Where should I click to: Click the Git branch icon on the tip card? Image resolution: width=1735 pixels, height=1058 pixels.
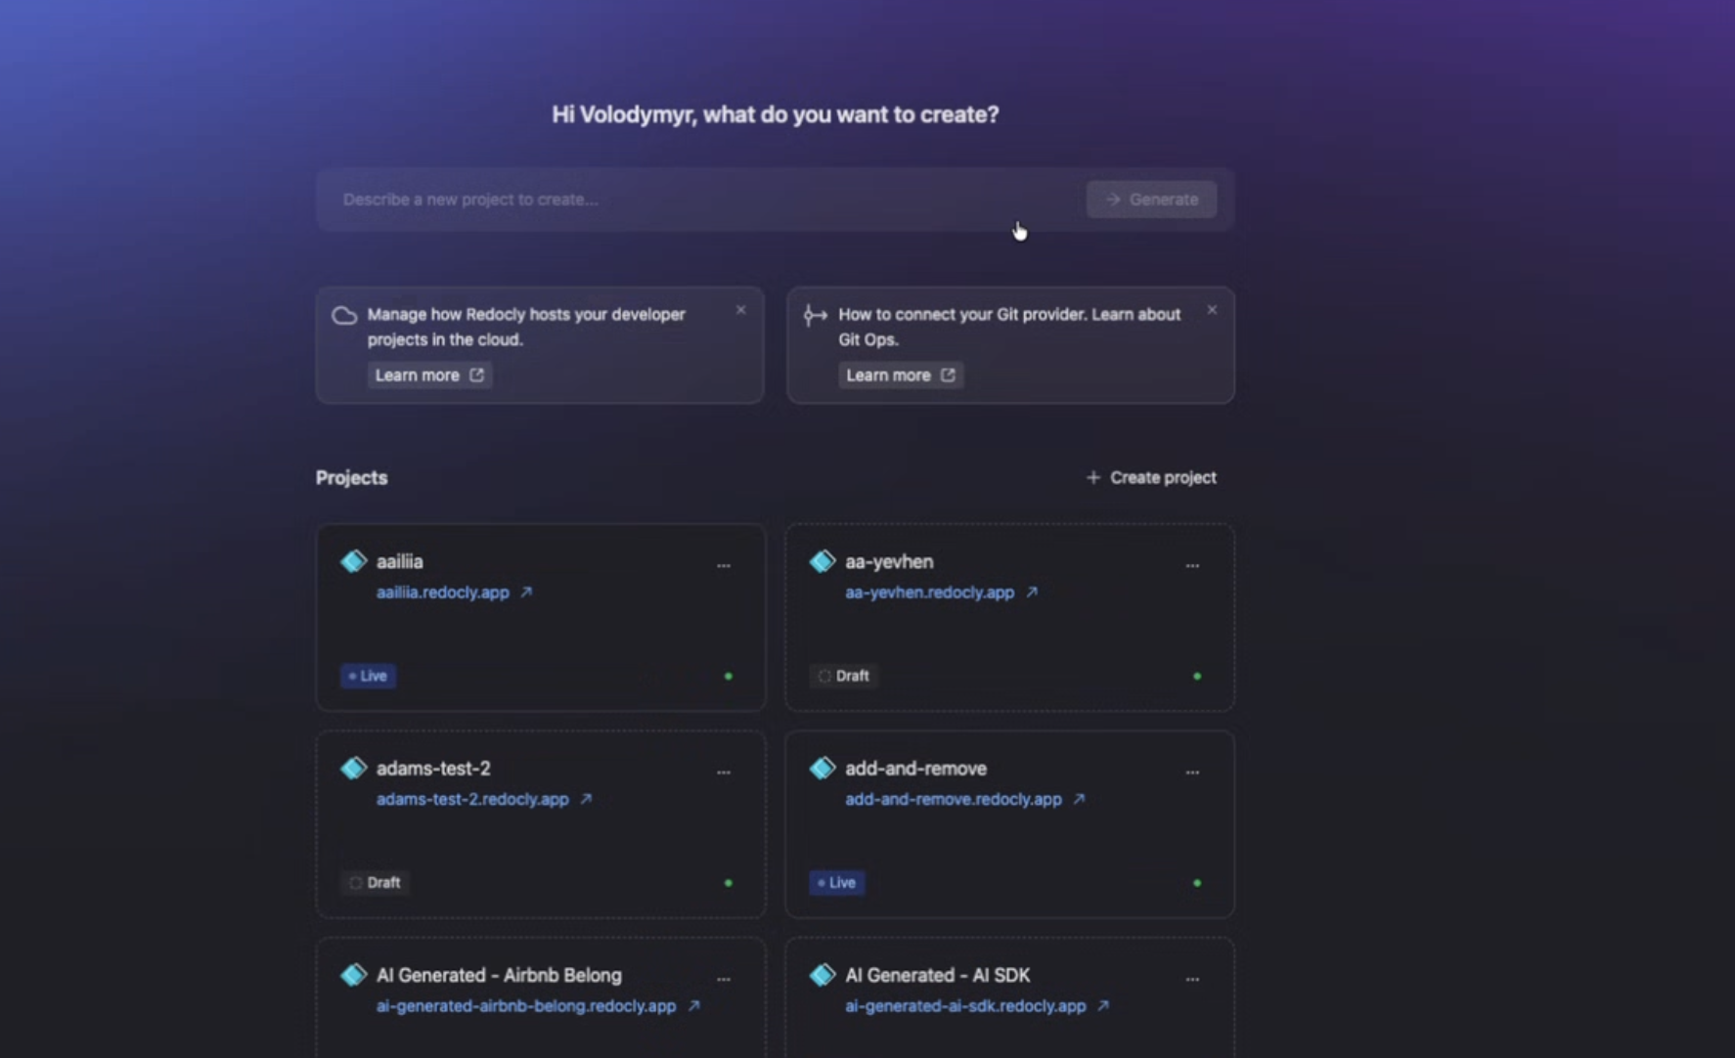815,315
